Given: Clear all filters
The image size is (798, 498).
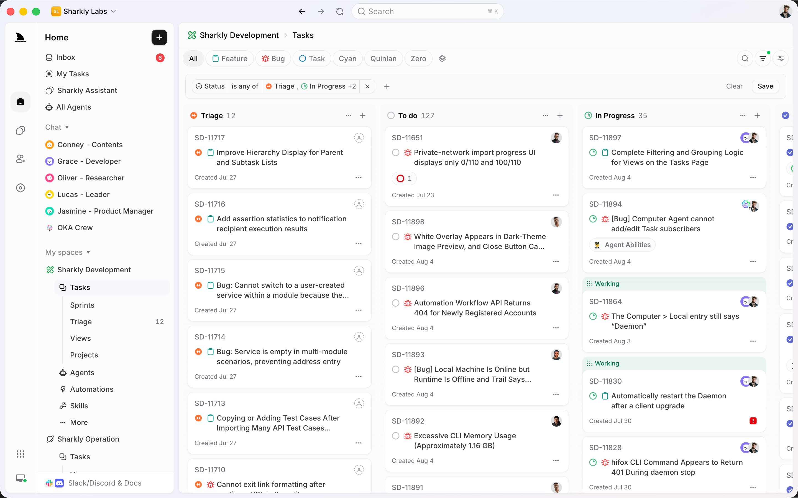Looking at the screenshot, I should 734,86.
